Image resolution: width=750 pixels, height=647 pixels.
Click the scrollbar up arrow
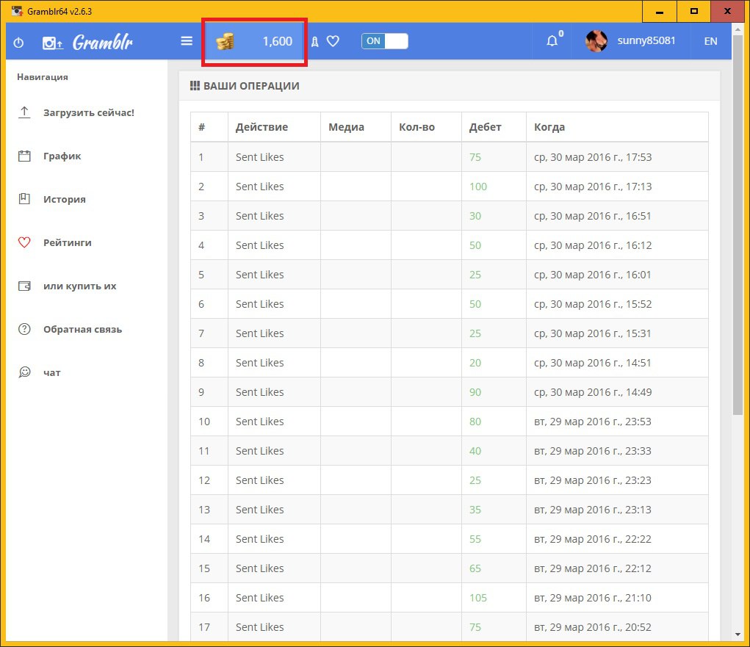coord(737,28)
